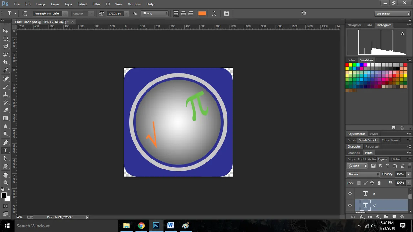Select the Path Selection tool
The height and width of the screenshot is (232, 413).
coord(5,159)
